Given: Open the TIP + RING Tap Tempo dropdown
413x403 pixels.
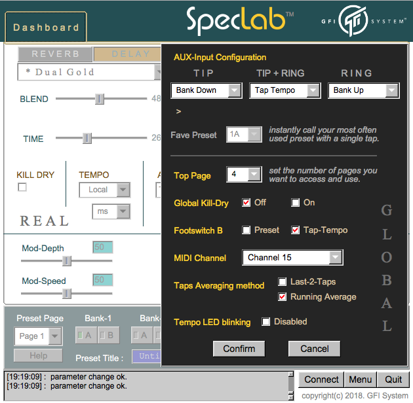Looking at the screenshot, I should coord(285,90).
